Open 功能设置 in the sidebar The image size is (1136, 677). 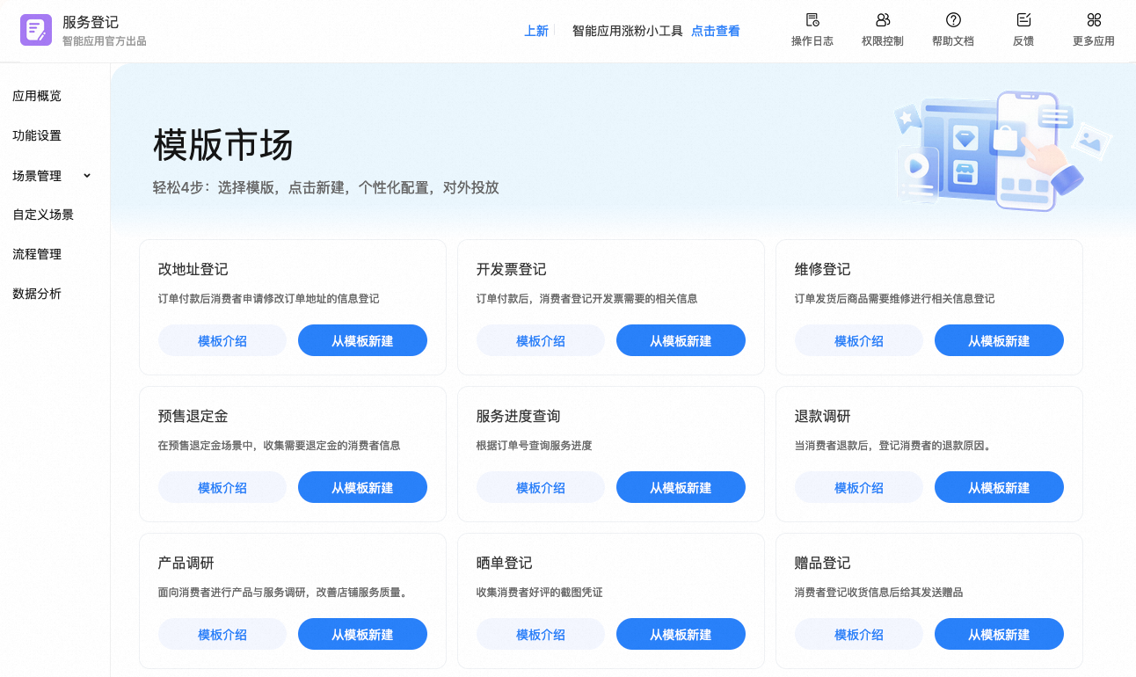click(37, 135)
